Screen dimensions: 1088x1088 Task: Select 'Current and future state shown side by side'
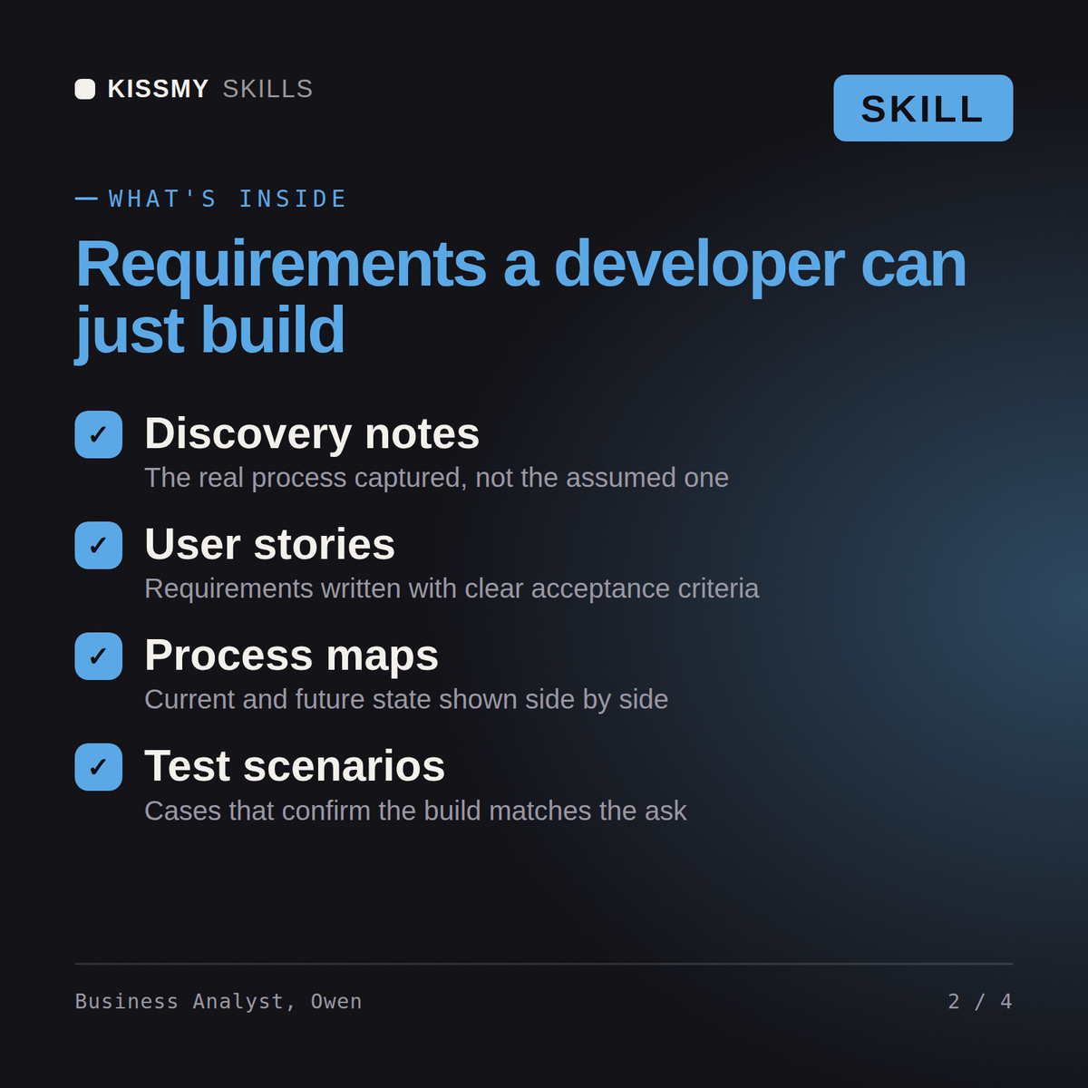click(406, 700)
